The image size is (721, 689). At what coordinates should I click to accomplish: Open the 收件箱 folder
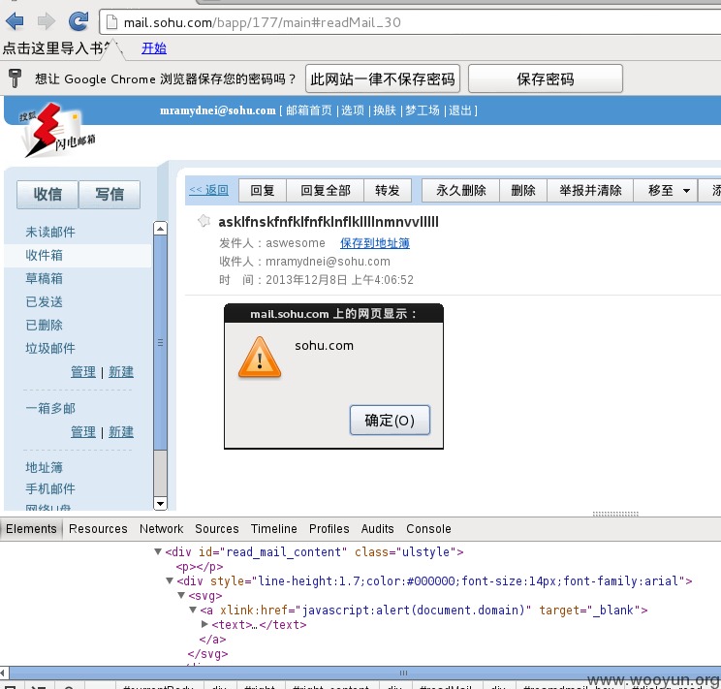[x=45, y=255]
